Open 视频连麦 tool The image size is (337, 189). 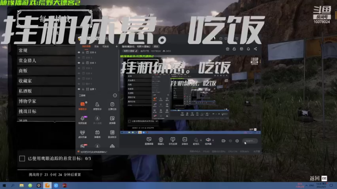tap(83, 120)
